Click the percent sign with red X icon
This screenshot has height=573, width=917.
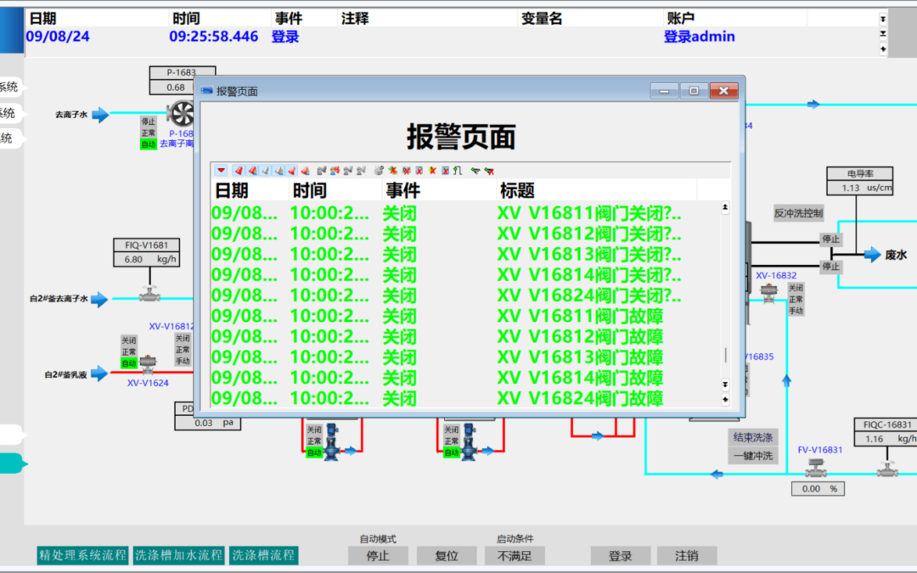pos(407,170)
